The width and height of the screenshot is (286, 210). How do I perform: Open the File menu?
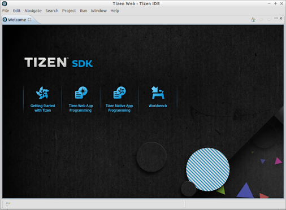click(x=6, y=11)
